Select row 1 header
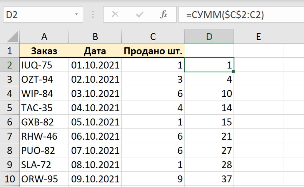Viewport: 304px width, 187px height. [10, 51]
